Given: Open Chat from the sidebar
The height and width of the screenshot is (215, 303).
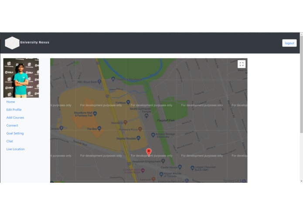Looking at the screenshot, I should pos(10,141).
